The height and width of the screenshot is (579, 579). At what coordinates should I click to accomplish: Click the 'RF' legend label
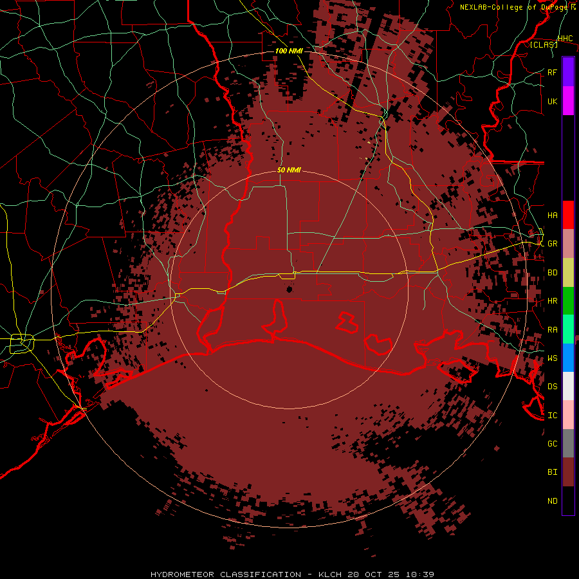[x=552, y=72]
